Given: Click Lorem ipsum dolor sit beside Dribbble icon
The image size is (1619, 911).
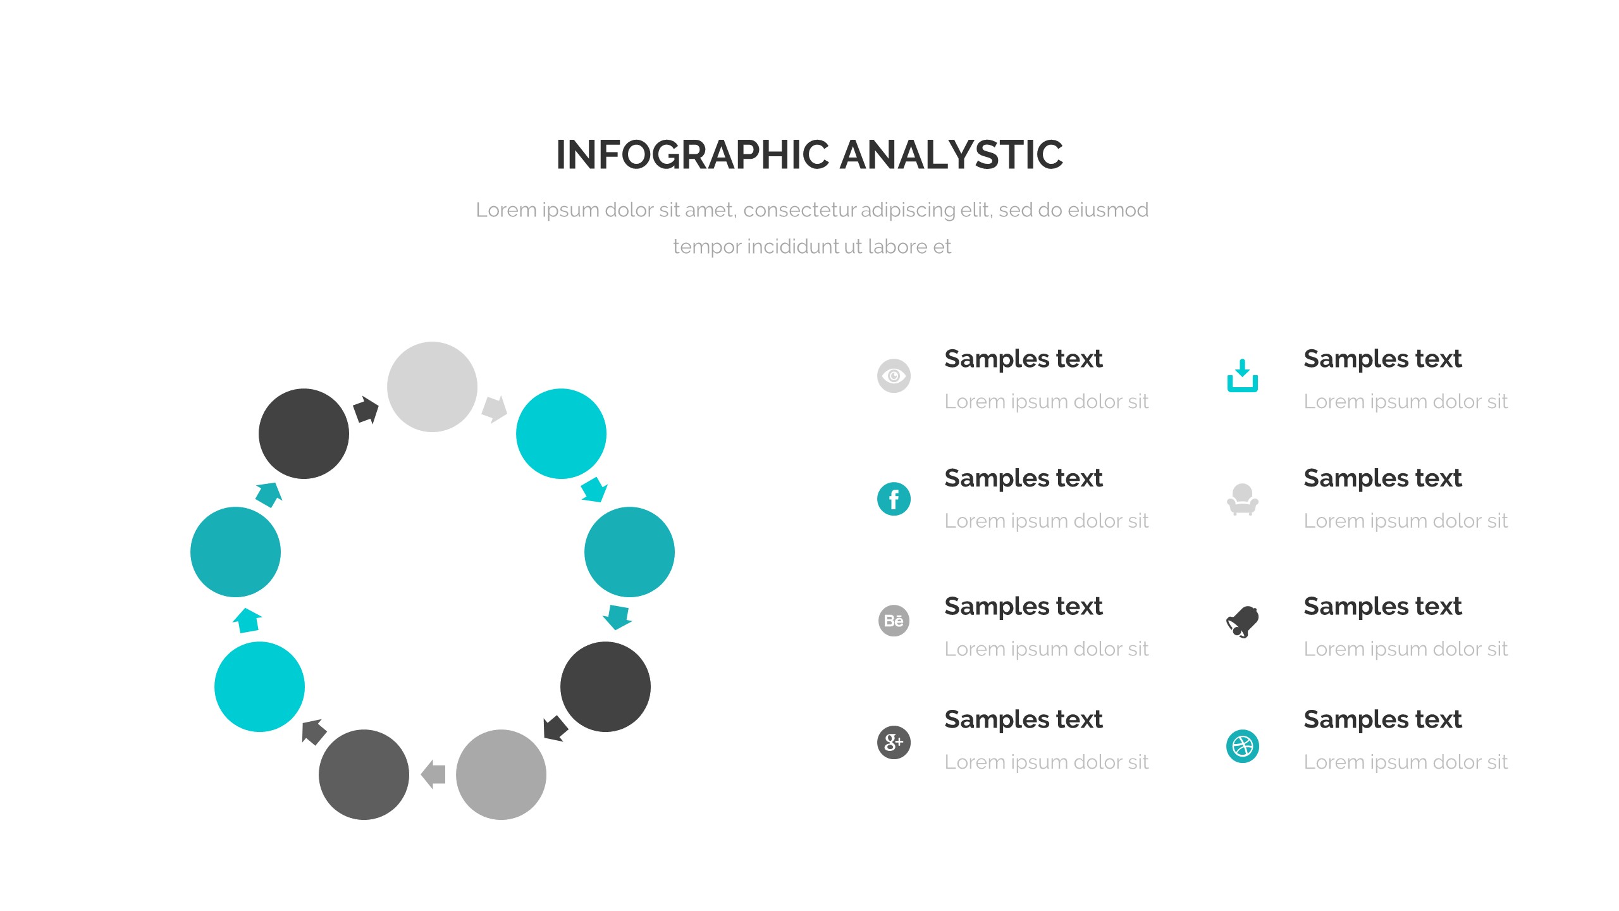Looking at the screenshot, I should (1405, 762).
